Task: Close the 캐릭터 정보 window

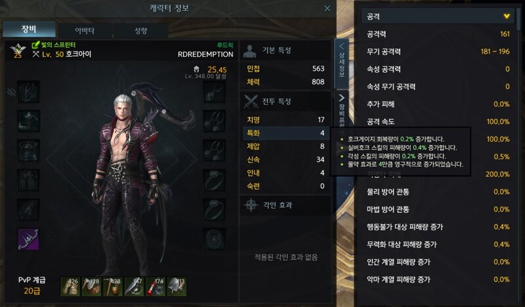Action: 327,9
